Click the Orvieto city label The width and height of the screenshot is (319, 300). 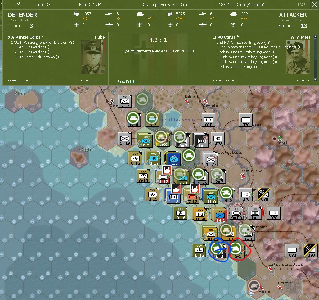210,106
